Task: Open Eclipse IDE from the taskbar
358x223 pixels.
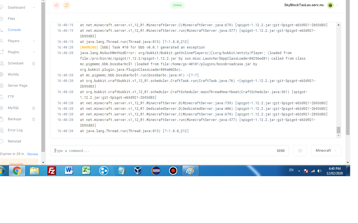Action: (156, 171)
